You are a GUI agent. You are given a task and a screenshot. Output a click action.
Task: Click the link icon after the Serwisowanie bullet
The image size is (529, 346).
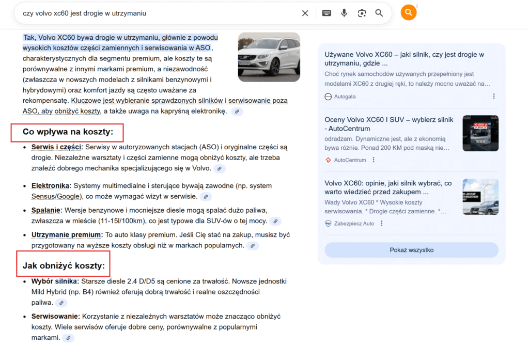click(68, 338)
